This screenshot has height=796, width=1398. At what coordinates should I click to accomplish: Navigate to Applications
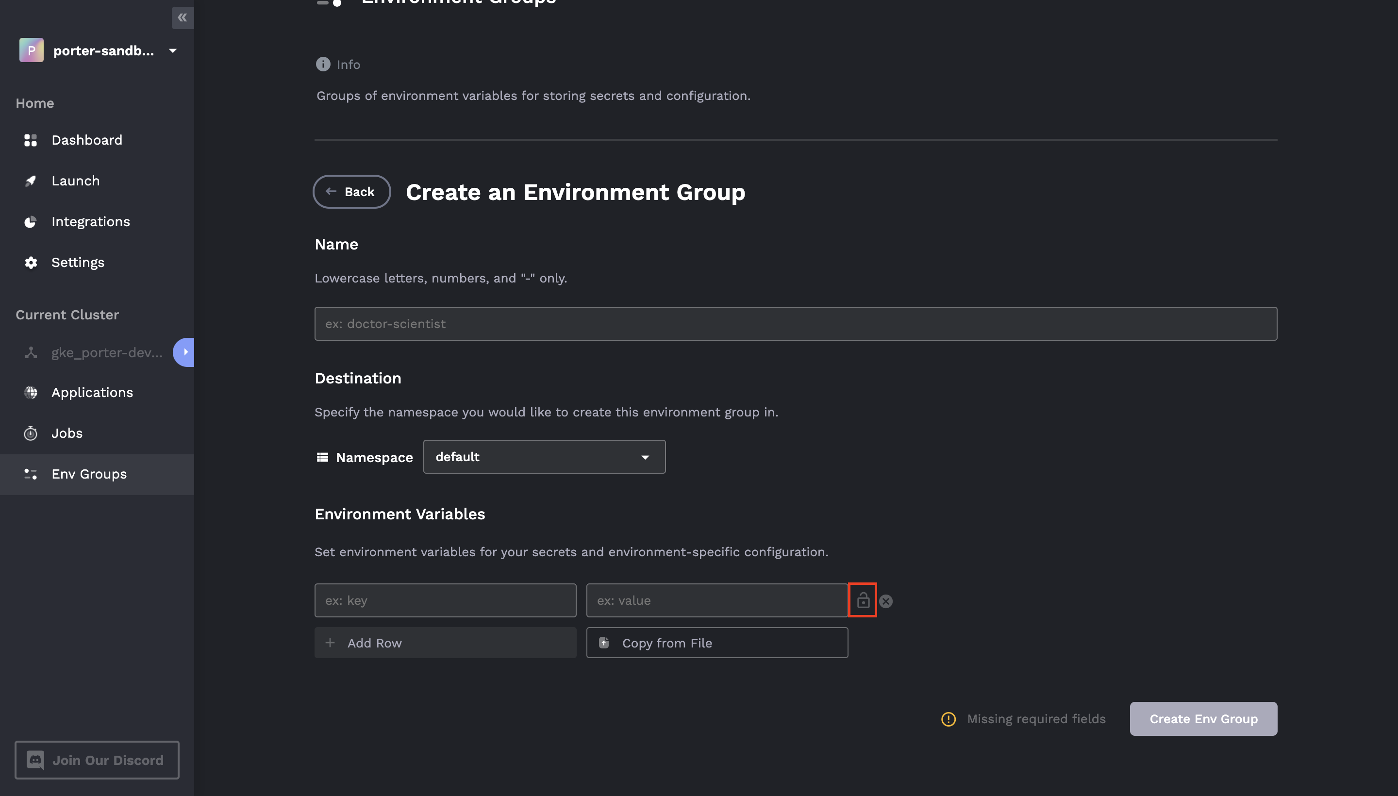tap(92, 393)
